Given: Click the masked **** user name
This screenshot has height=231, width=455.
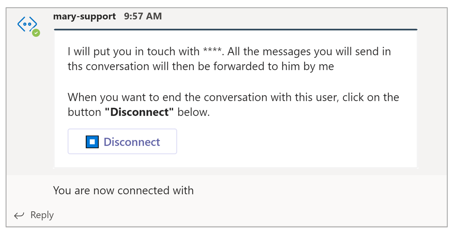Looking at the screenshot, I should click(212, 51).
